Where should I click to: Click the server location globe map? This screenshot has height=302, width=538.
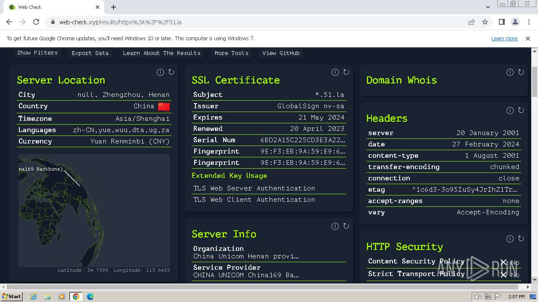point(94,211)
